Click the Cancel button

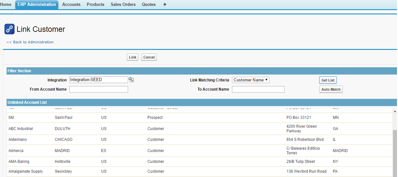pos(149,57)
